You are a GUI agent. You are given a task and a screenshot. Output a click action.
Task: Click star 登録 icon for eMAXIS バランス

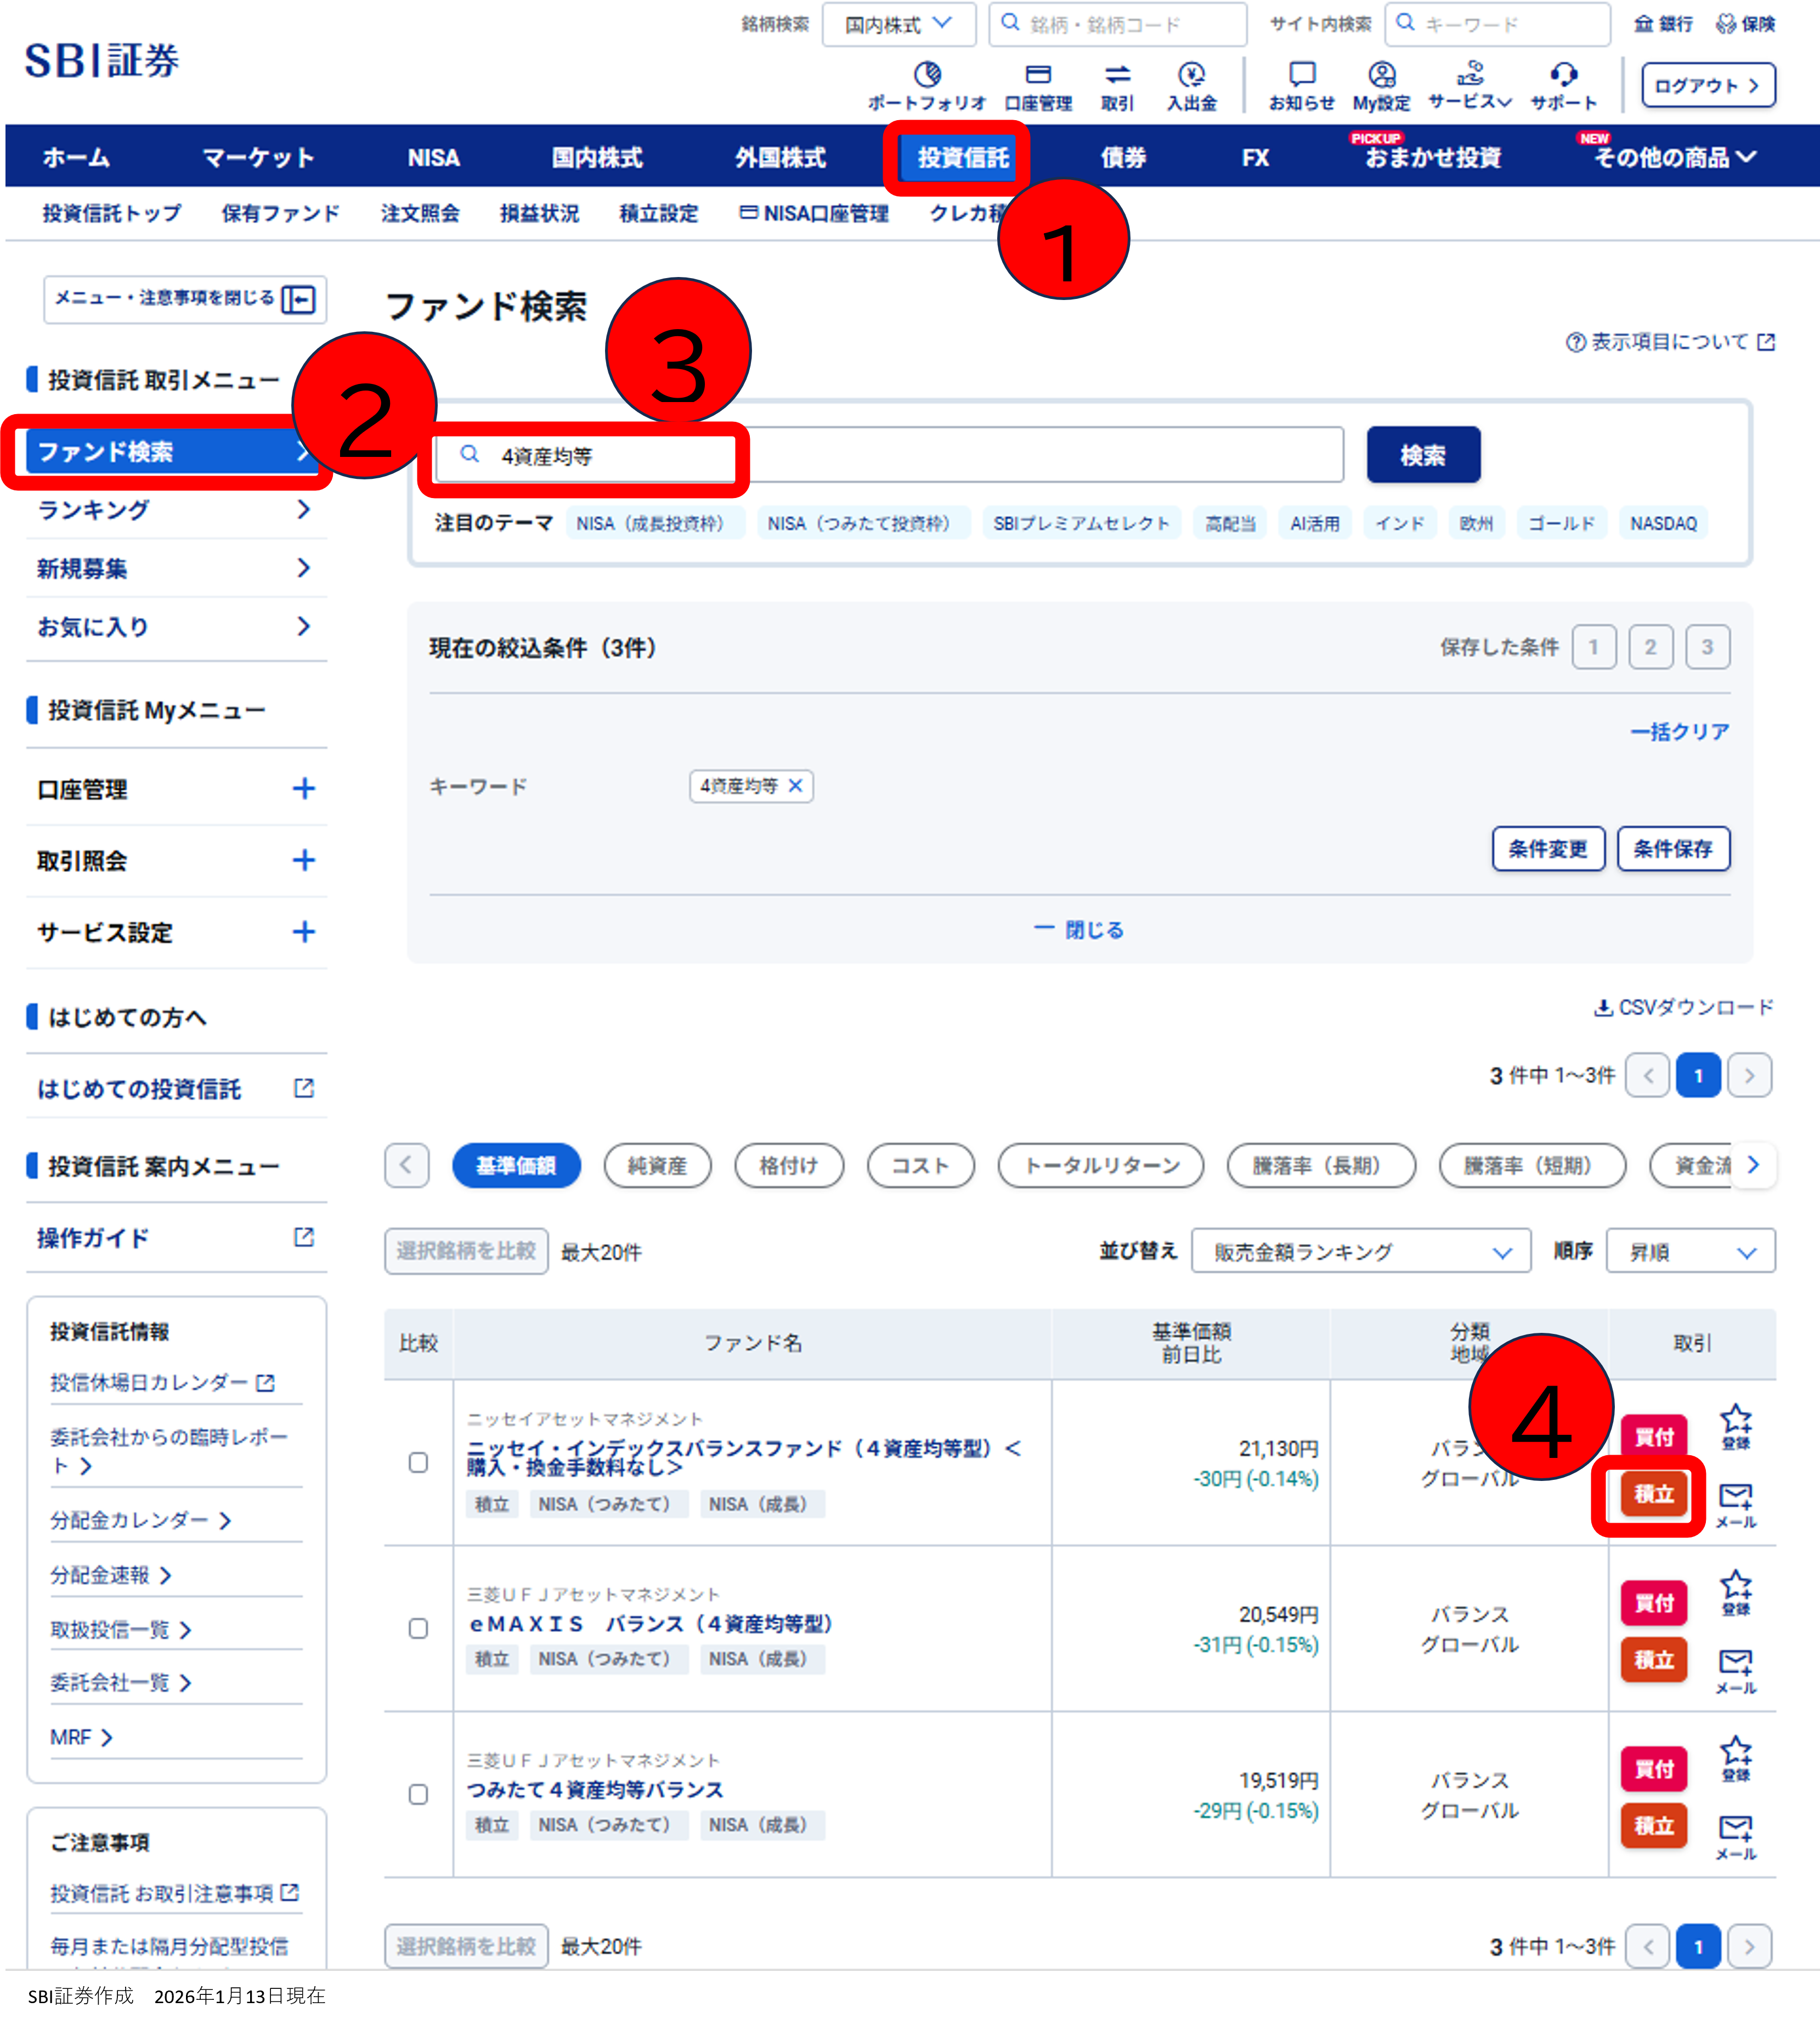(1735, 1590)
